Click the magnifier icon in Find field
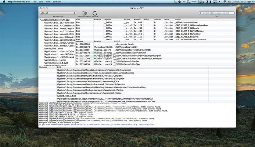The image size is (255, 147). coord(200,13)
